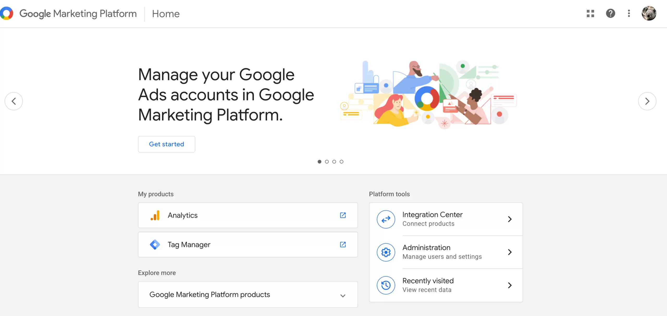This screenshot has width=667, height=316.
Task: Click the Get started button
Action: pos(166,144)
